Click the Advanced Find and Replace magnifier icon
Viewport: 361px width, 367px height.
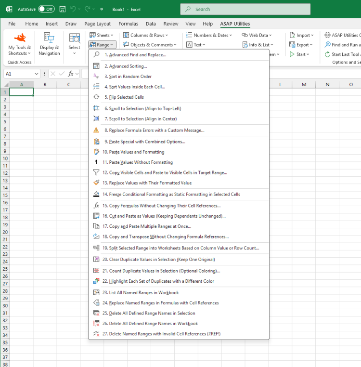[96, 55]
